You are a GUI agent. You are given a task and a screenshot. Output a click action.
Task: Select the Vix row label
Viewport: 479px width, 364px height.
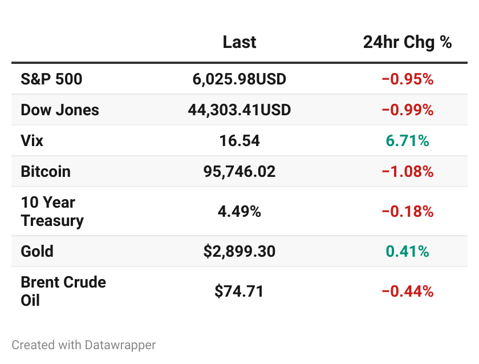[32, 141]
